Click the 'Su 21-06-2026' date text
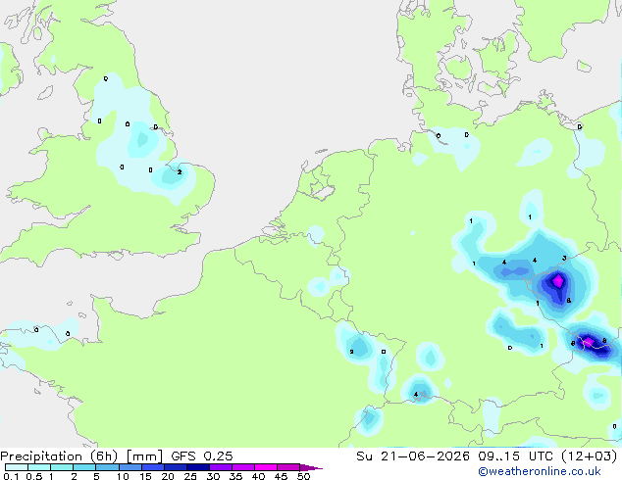This screenshot has width=622, height=480. coord(413,456)
